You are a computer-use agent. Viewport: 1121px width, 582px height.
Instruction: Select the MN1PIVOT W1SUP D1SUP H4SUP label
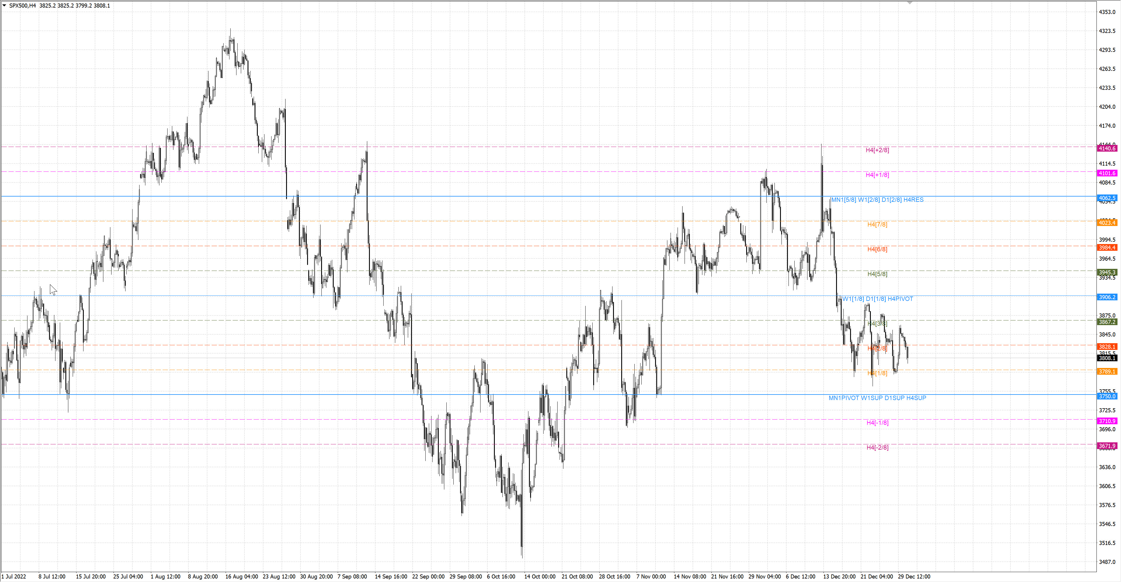tap(877, 398)
